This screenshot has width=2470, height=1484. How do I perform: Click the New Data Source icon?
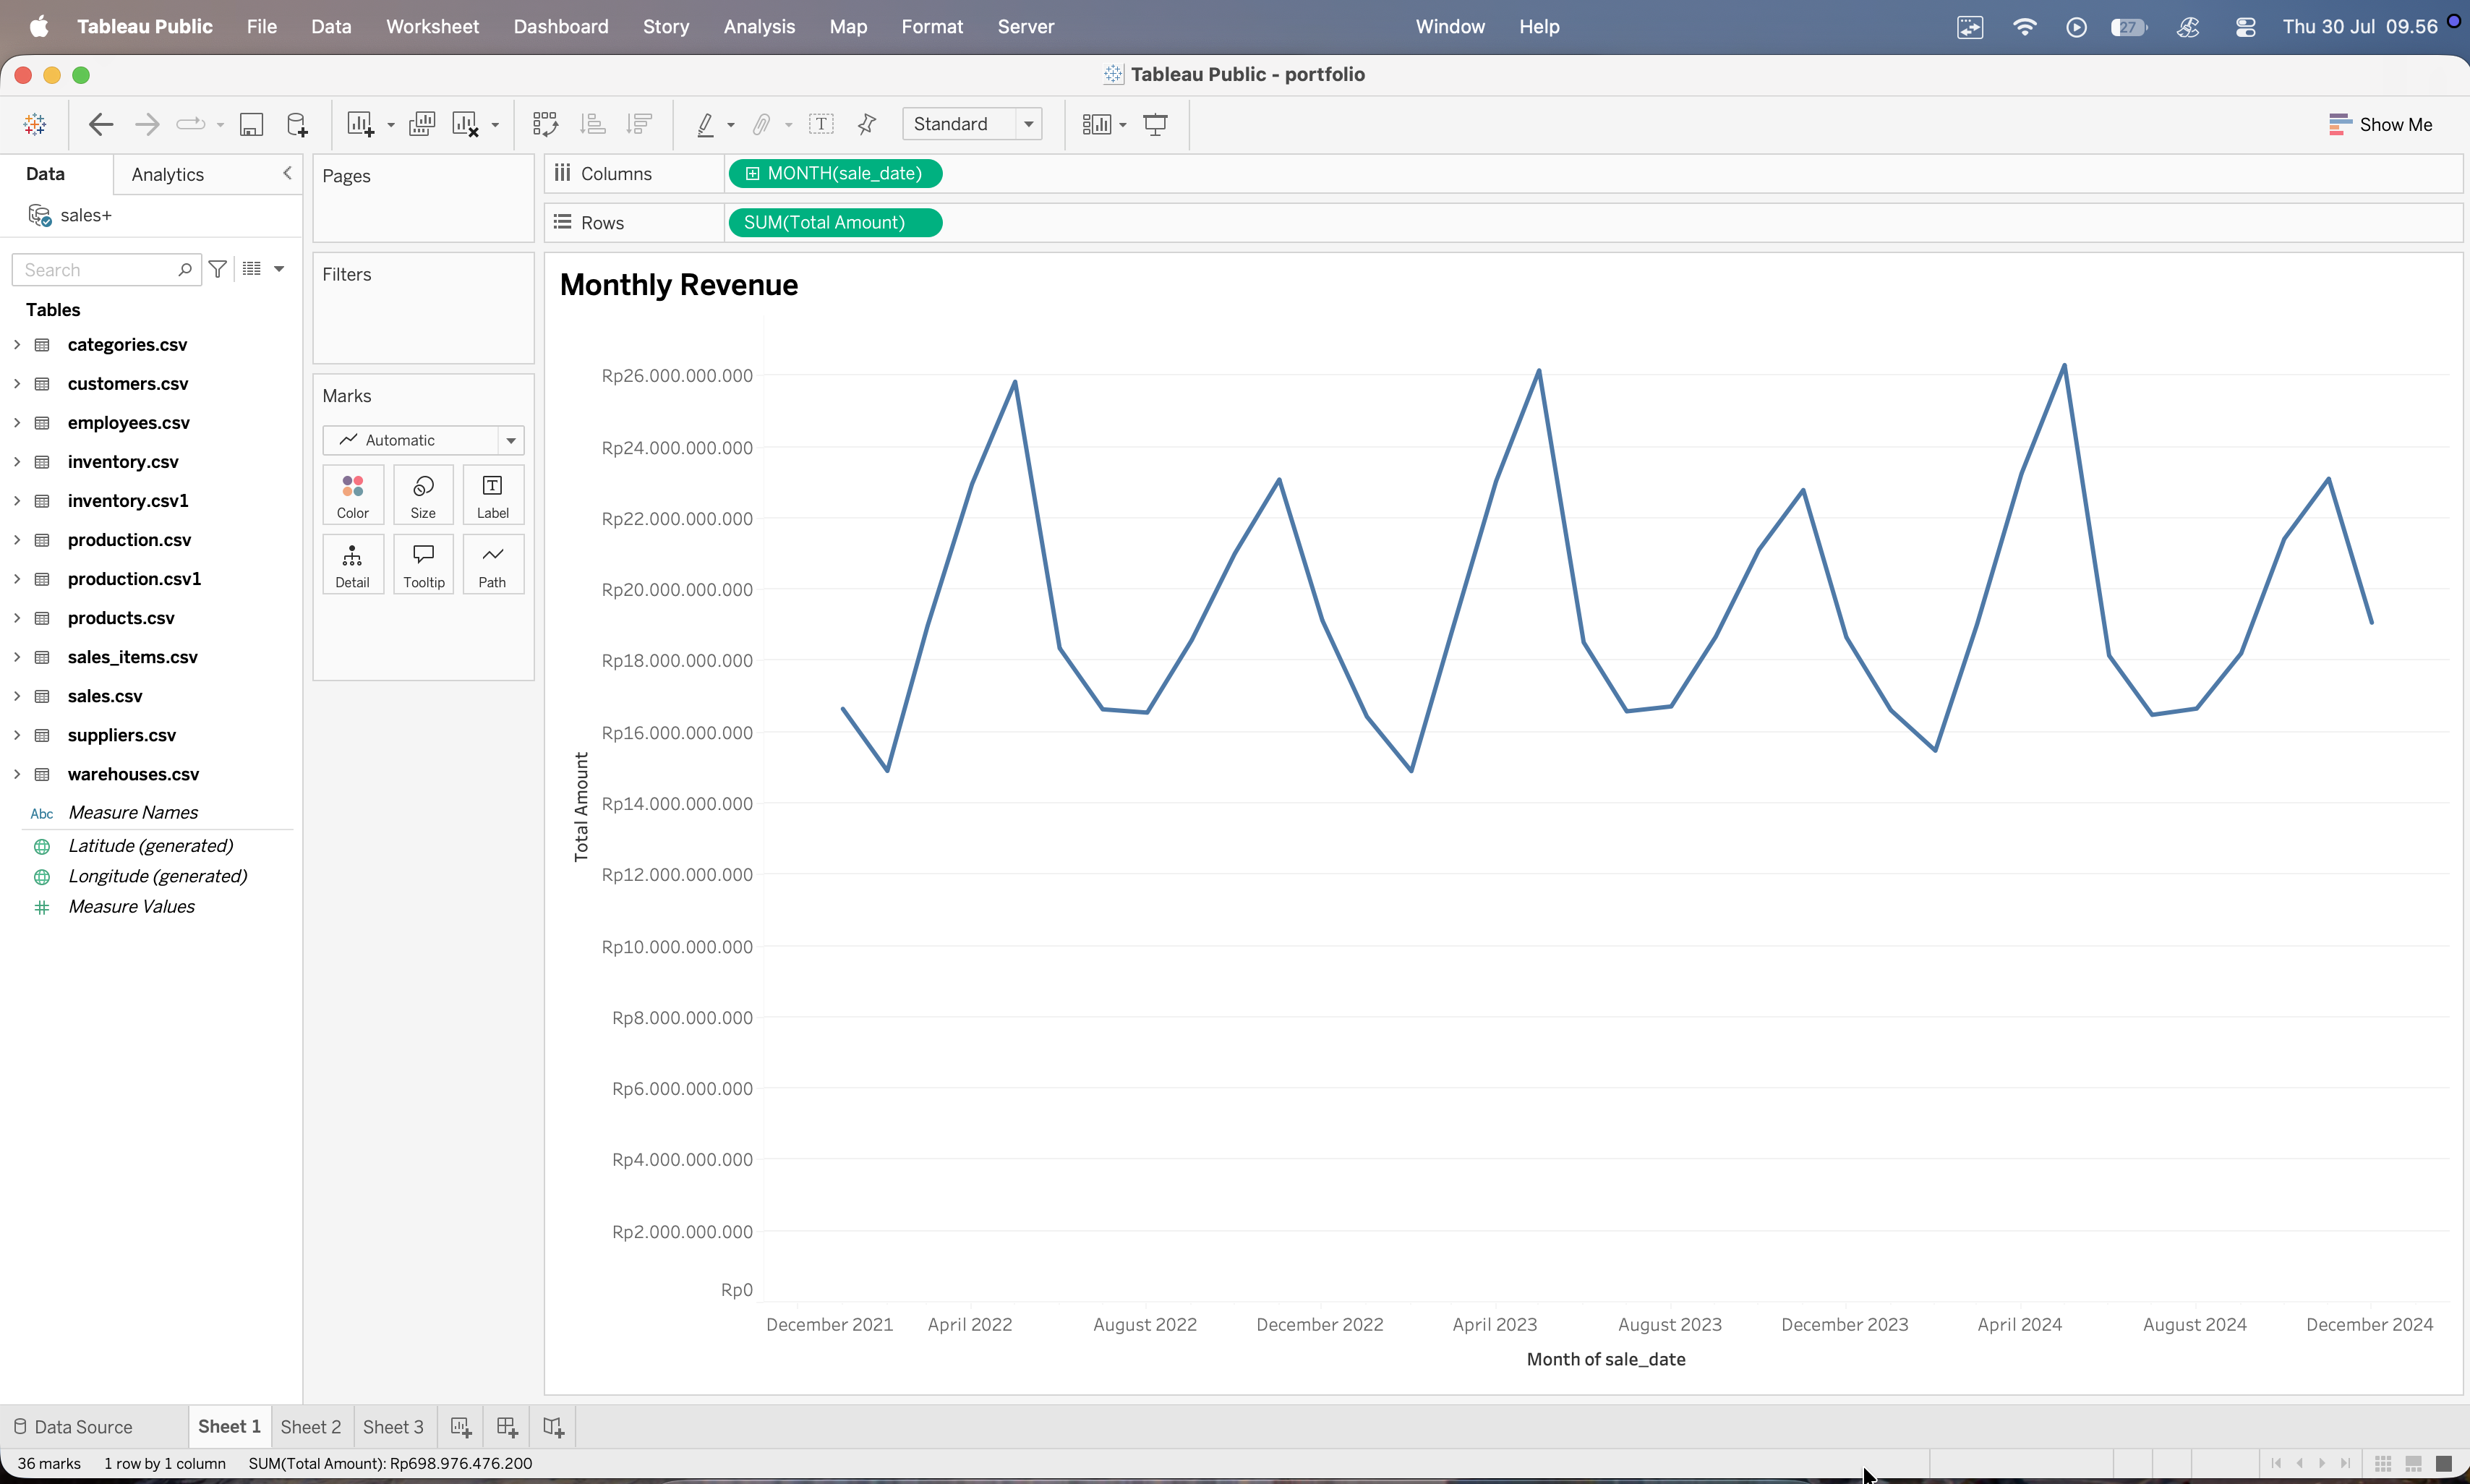(297, 124)
